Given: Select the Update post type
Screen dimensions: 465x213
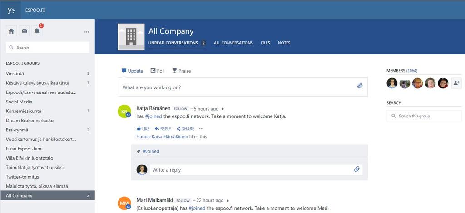Looking at the screenshot, I should [x=132, y=71].
